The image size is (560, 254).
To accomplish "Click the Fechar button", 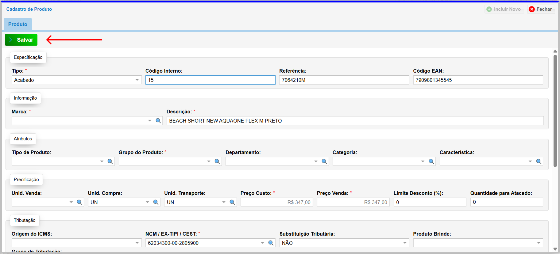I will 541,9.
